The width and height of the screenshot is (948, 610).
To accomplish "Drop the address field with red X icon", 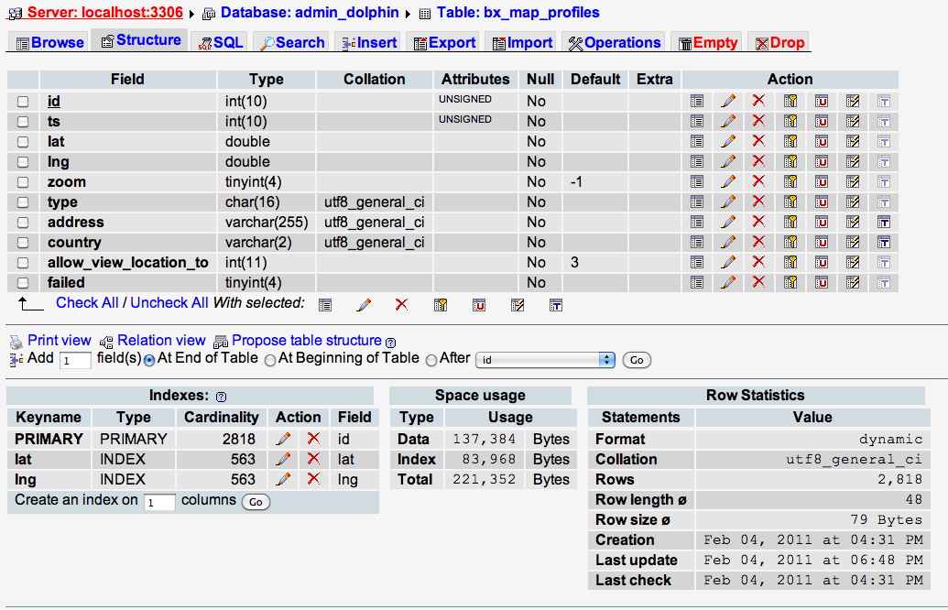I will (x=758, y=223).
